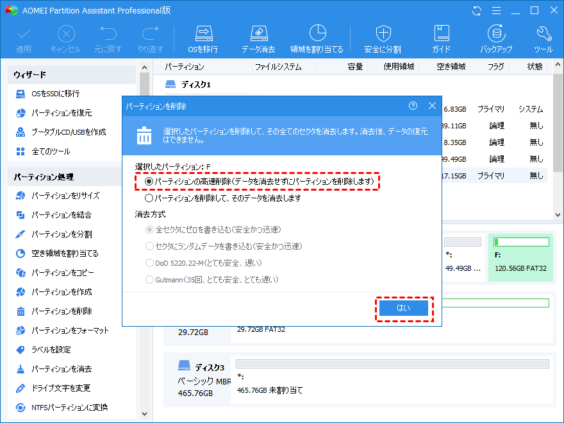Choose NTFSパーティションに変換 operation
Viewport: 564px width, 423px height.
[x=62, y=408]
